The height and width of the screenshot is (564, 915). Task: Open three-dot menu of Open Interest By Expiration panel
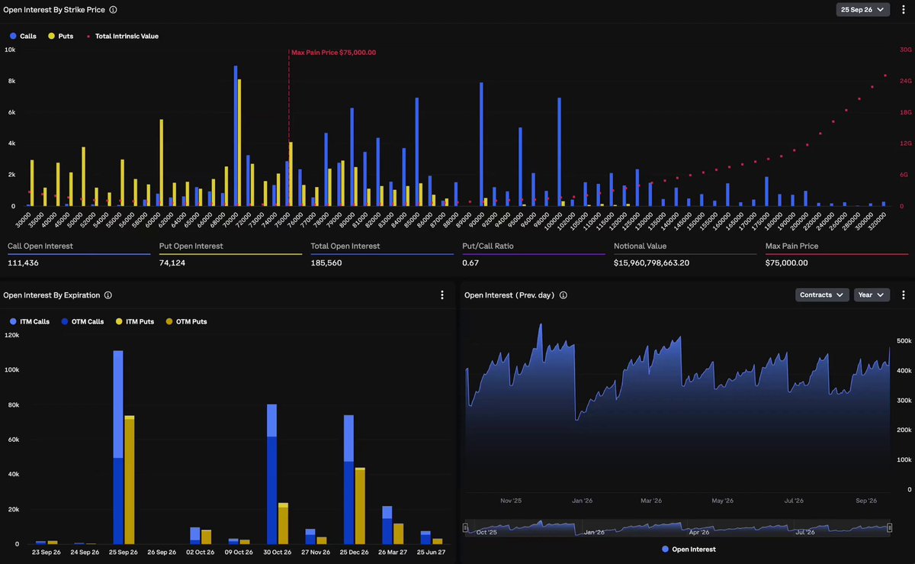[442, 295]
